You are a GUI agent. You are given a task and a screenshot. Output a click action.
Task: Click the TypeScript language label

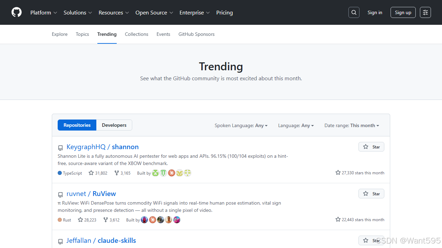pos(70,173)
